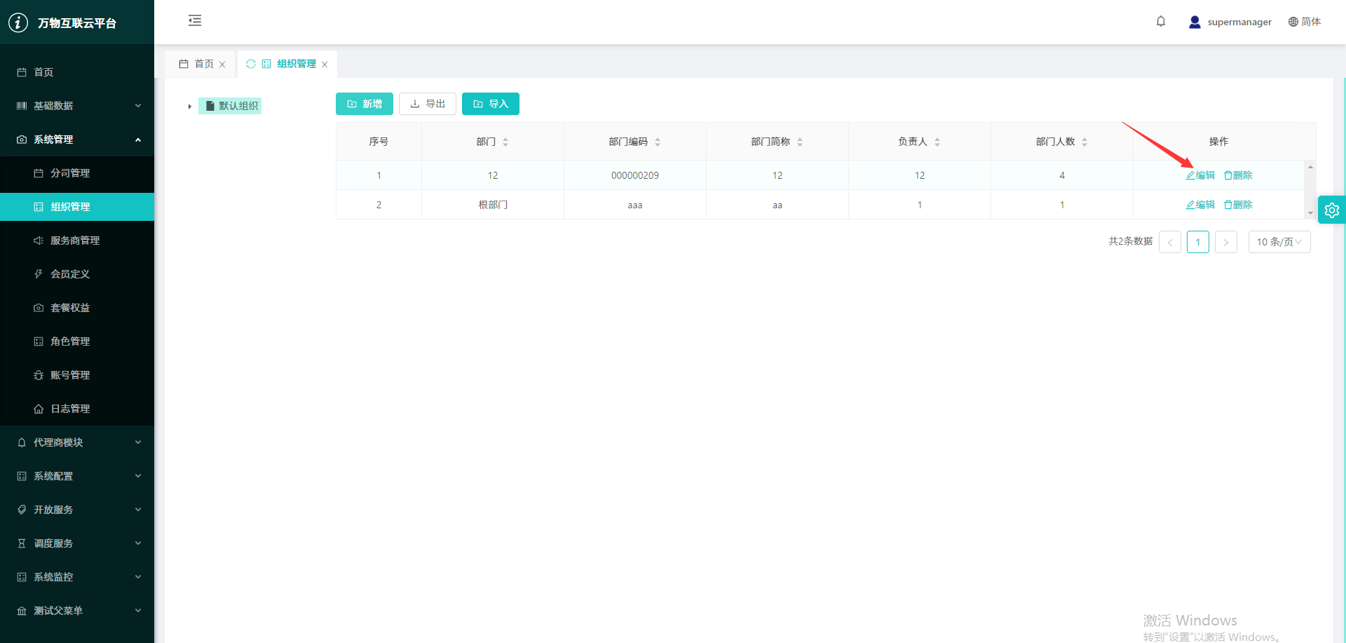Open 服务商管理 in the sidebar
This screenshot has height=643, width=1346.
coord(77,241)
